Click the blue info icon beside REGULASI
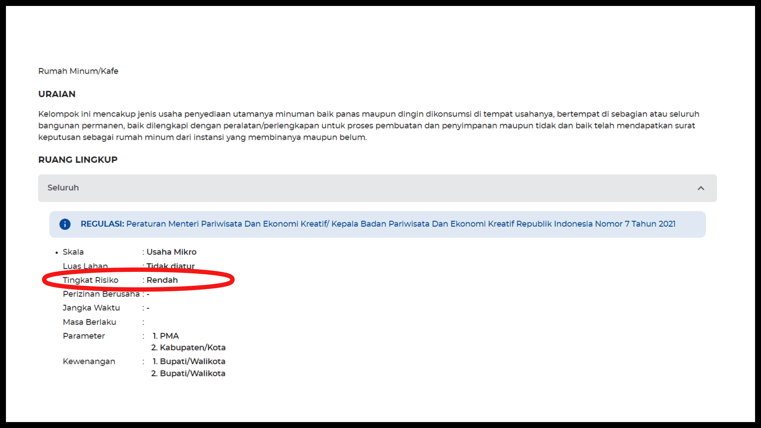Screen dimensions: 761x428 (x=65, y=224)
